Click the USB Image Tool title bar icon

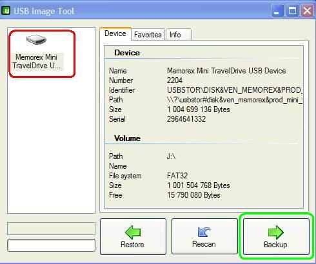[x=6, y=10]
